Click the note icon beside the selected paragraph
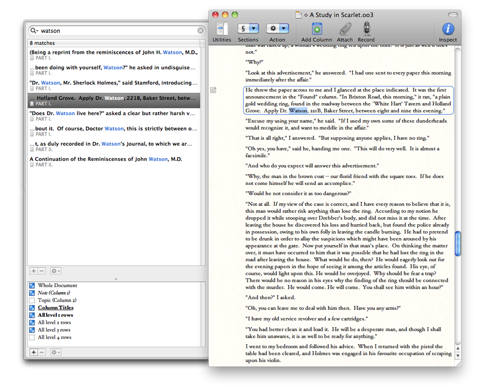 click(213, 90)
